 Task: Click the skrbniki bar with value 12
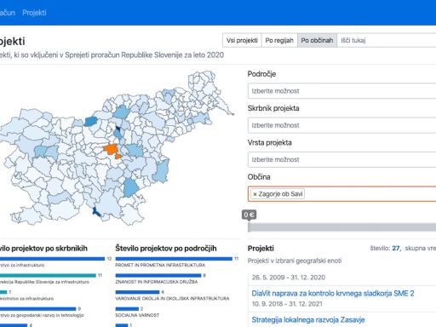click(x=52, y=259)
